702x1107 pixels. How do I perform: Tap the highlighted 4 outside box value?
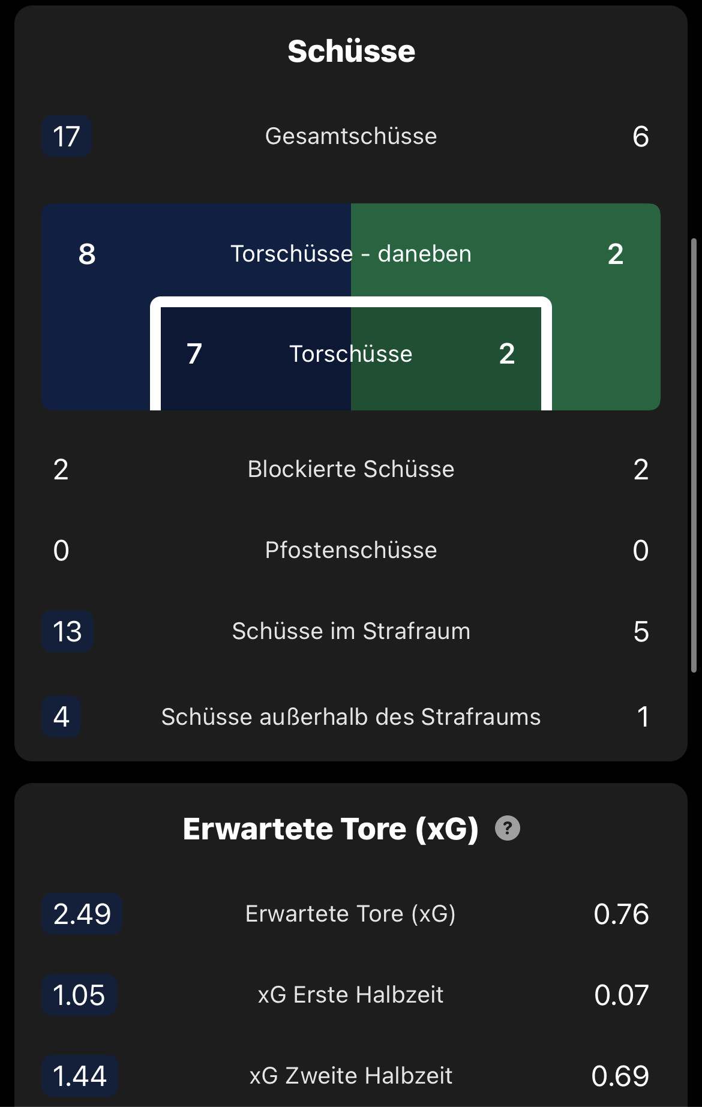tap(61, 717)
